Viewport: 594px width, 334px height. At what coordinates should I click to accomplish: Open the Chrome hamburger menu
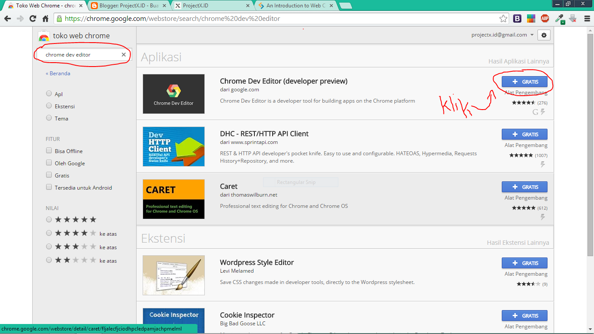587,18
